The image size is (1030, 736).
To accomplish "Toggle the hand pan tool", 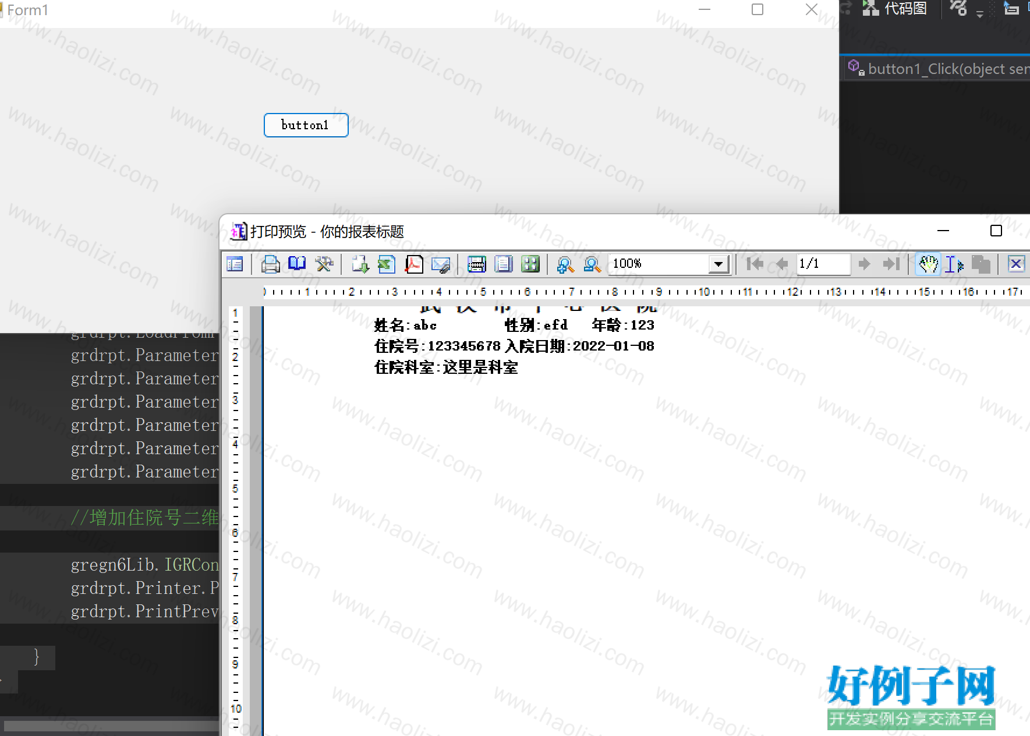I will (928, 264).
